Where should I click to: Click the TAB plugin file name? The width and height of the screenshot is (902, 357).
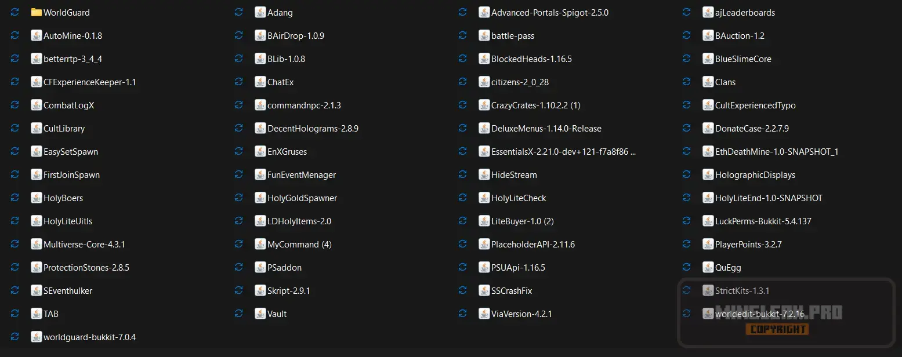pos(51,314)
